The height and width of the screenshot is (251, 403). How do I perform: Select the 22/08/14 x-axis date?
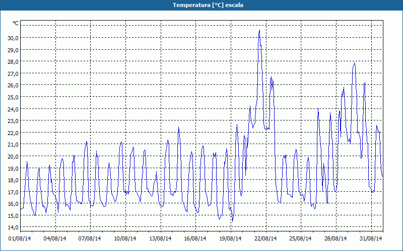coord(265,238)
